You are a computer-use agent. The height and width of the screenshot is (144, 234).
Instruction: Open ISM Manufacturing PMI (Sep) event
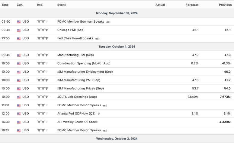pyautogui.click(x=79, y=80)
